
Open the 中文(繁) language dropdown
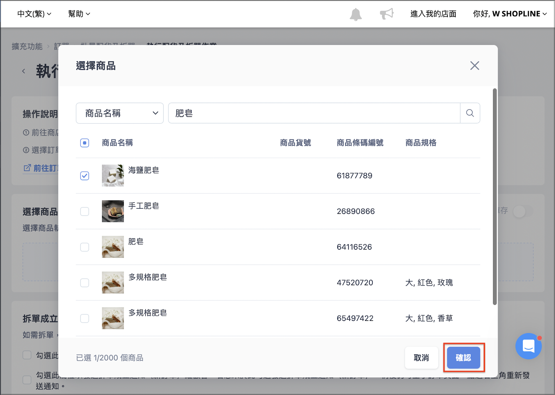34,14
